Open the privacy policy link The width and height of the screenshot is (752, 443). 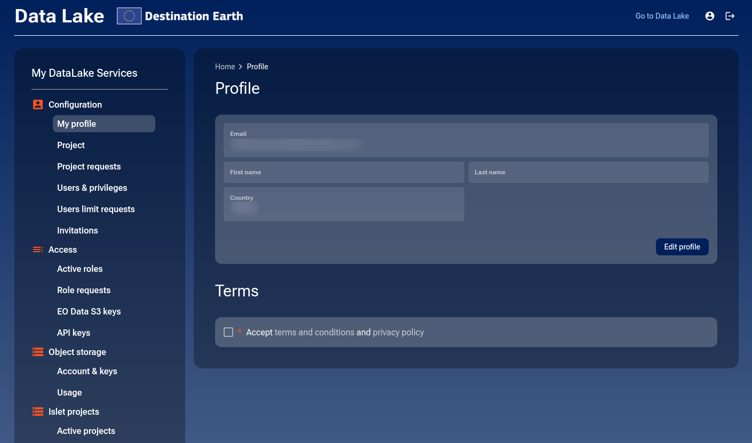pyautogui.click(x=398, y=332)
